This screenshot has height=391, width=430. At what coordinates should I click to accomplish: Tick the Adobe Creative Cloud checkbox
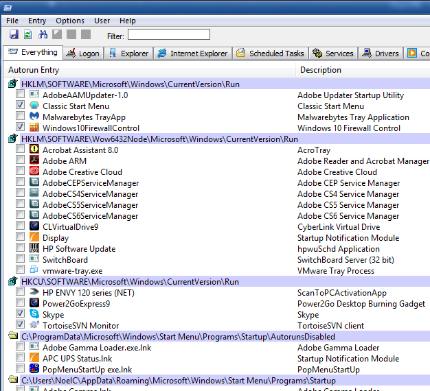tap(20, 171)
